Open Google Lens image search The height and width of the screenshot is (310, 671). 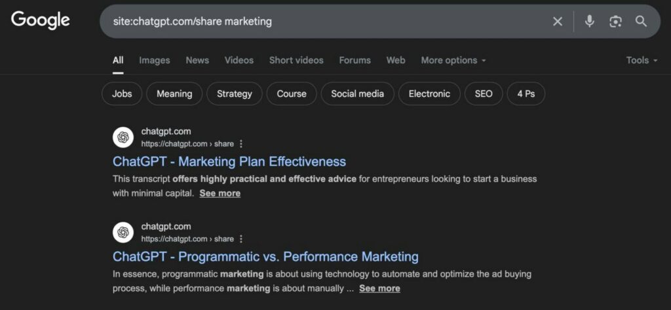[615, 22]
